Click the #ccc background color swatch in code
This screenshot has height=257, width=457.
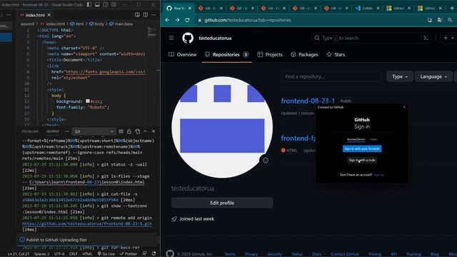88,101
